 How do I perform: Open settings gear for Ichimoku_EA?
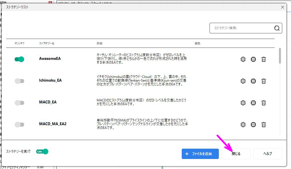[243, 81]
